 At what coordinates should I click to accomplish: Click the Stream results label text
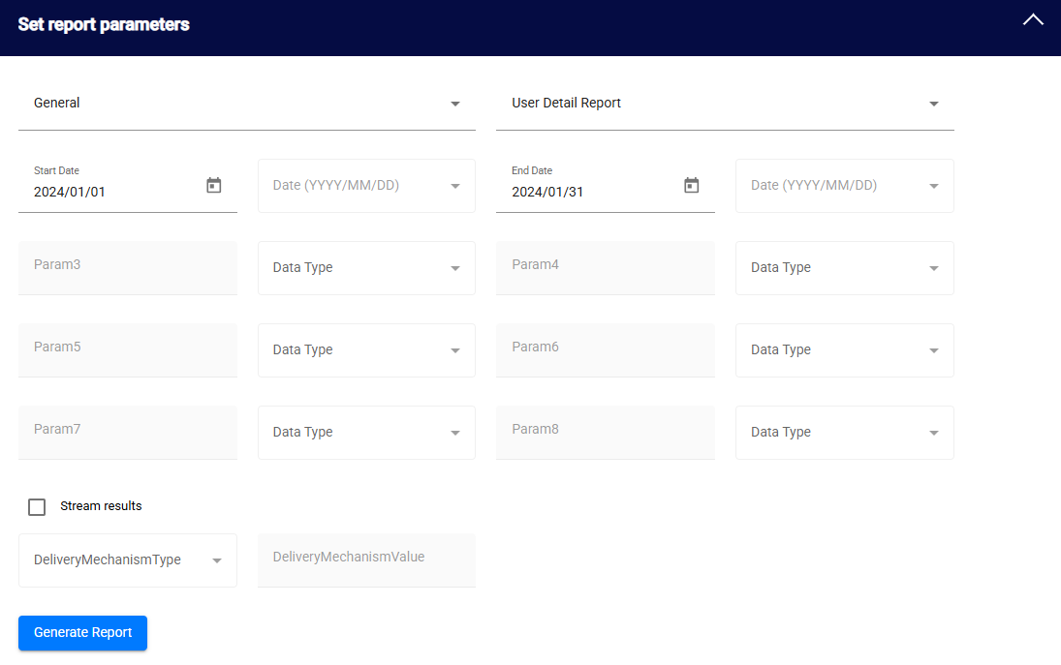coord(101,506)
